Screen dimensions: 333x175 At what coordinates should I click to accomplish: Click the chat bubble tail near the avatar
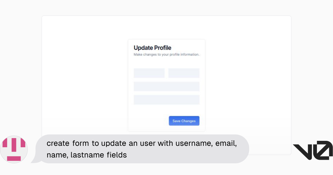(x=34, y=160)
